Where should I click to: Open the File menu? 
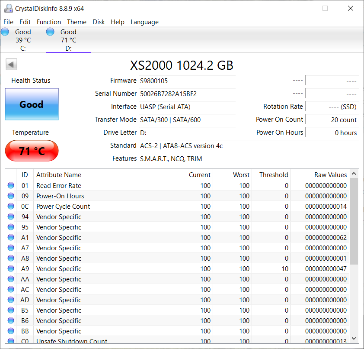click(x=8, y=22)
